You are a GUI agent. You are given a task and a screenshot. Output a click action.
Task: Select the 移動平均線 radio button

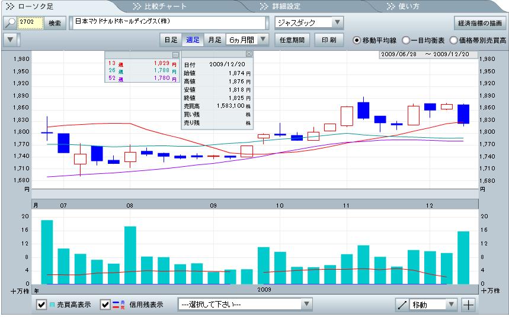[357, 40]
